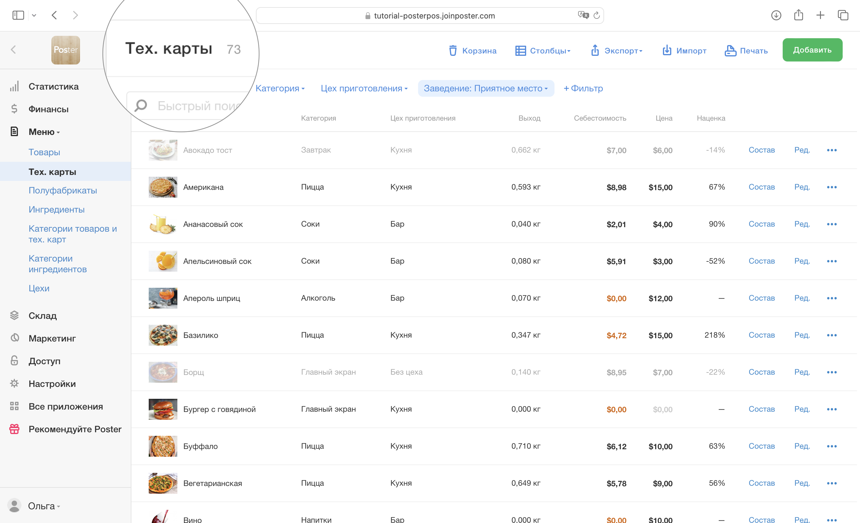
Task: Click the Ред. link for Буффало
Action: click(x=802, y=446)
